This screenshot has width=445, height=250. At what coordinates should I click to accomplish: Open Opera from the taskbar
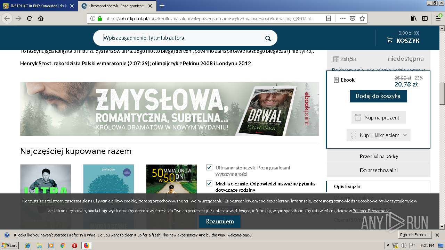[x=74, y=245]
